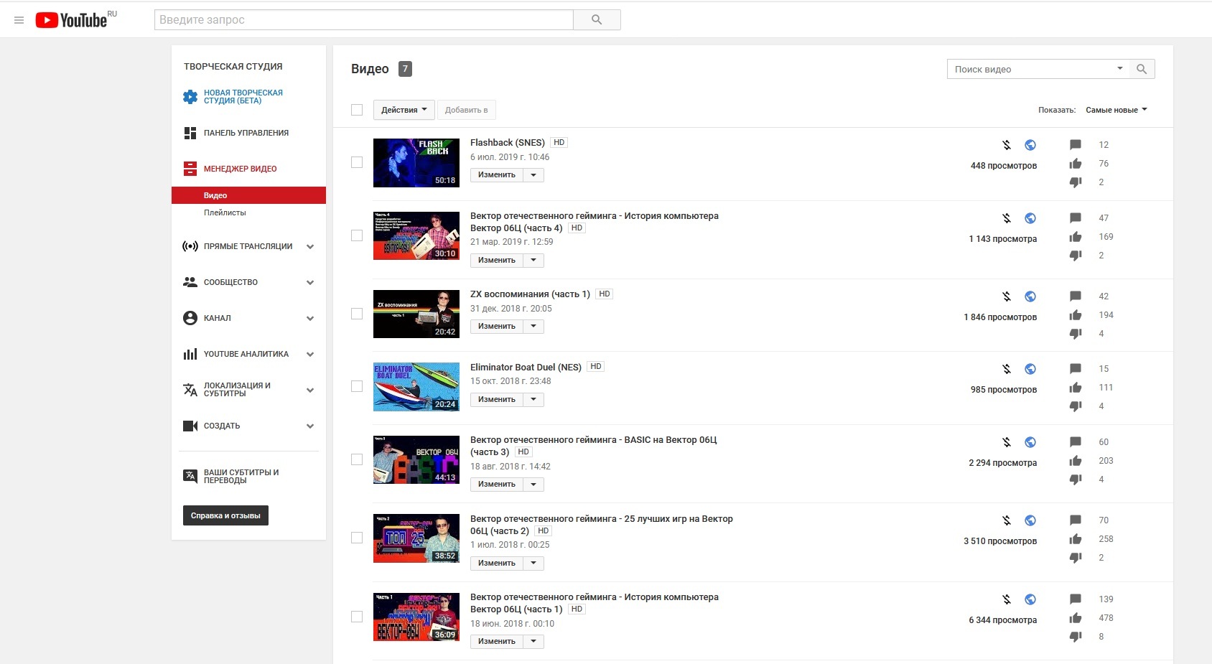Focus the YouTube search input field
This screenshot has width=1212, height=664.
pos(364,20)
